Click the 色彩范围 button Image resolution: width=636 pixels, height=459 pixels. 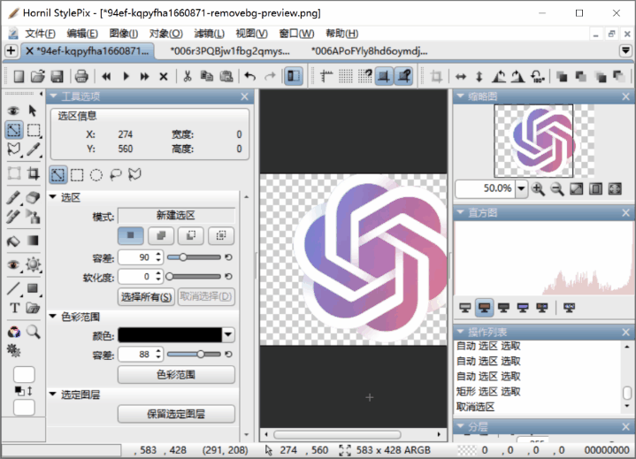(176, 375)
